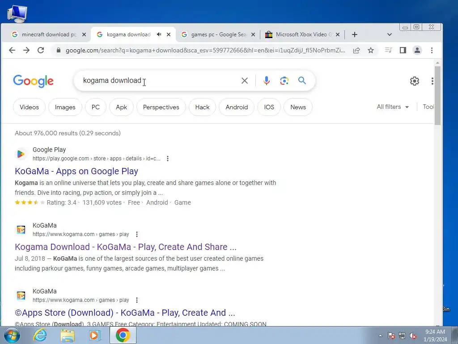Open Windows Explorer from the taskbar
Image resolution: width=458 pixels, height=344 pixels.
tap(68, 335)
